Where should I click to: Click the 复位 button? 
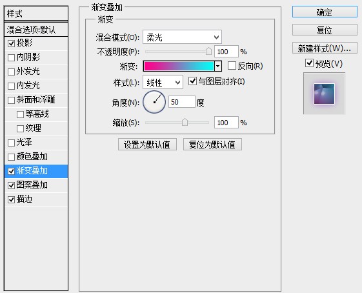pos(325,30)
